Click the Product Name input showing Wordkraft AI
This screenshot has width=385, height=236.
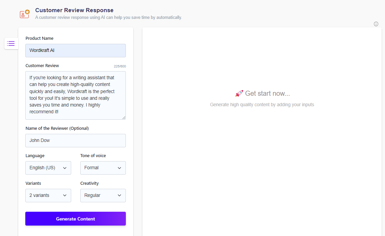75,51
